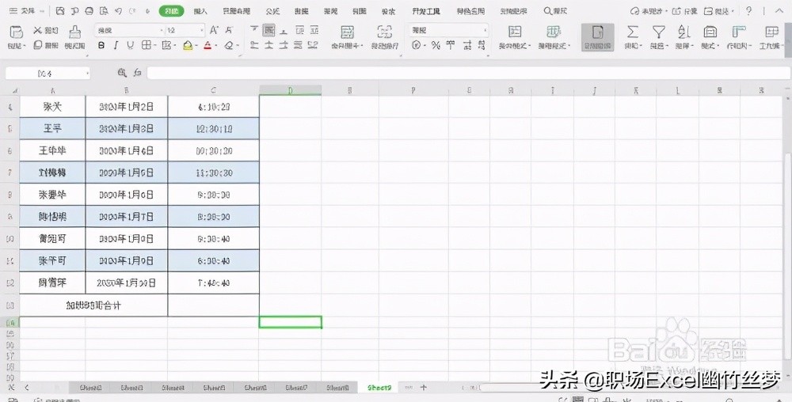Open the File menu
The image size is (792, 402).
click(27, 10)
